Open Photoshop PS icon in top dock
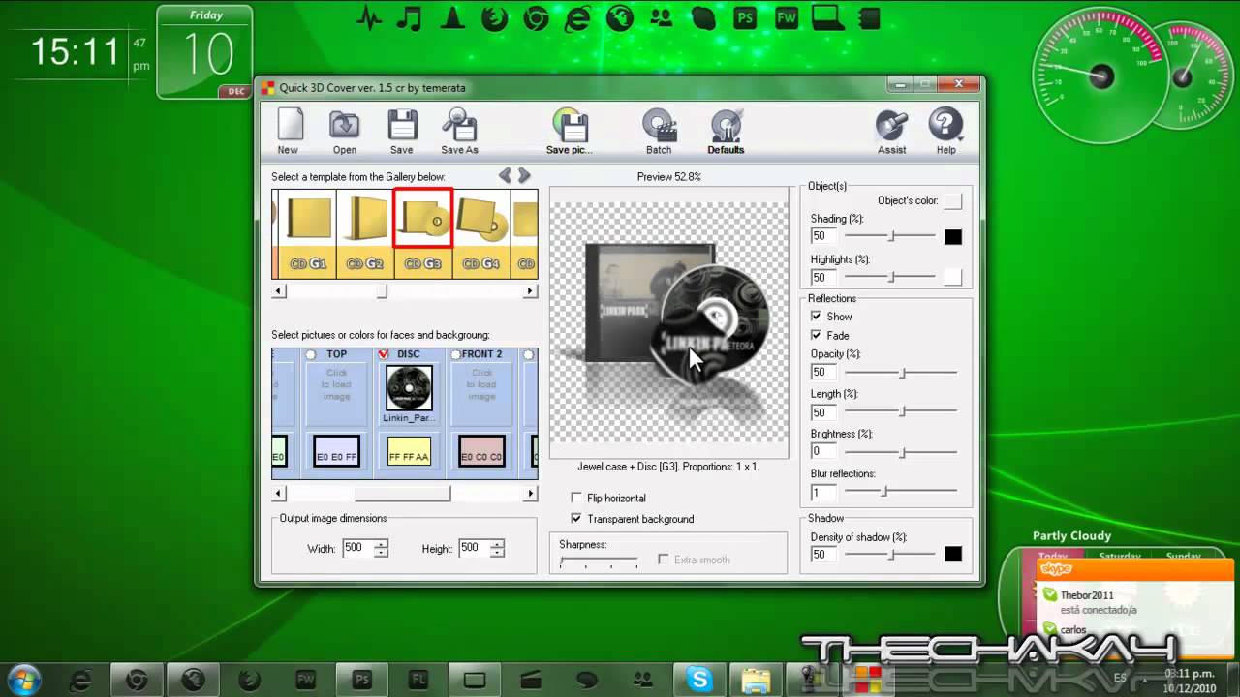 click(745, 18)
